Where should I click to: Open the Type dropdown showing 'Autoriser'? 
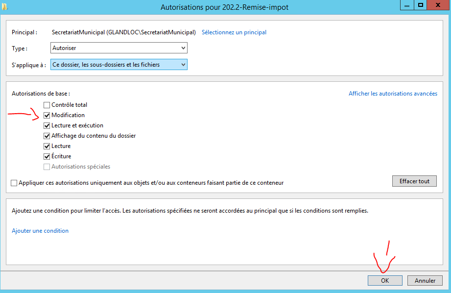pos(119,48)
